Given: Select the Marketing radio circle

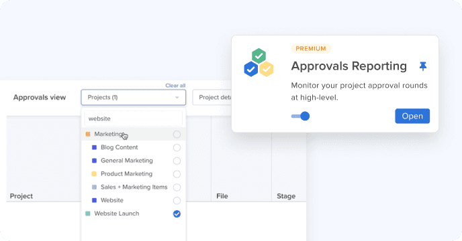Looking at the screenshot, I should 177,135.
